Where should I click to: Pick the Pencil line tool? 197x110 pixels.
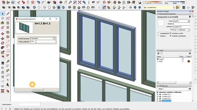pos(8,13)
